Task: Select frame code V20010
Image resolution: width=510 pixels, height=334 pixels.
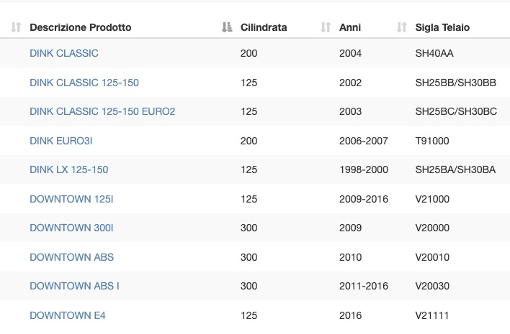Action: 432,257
